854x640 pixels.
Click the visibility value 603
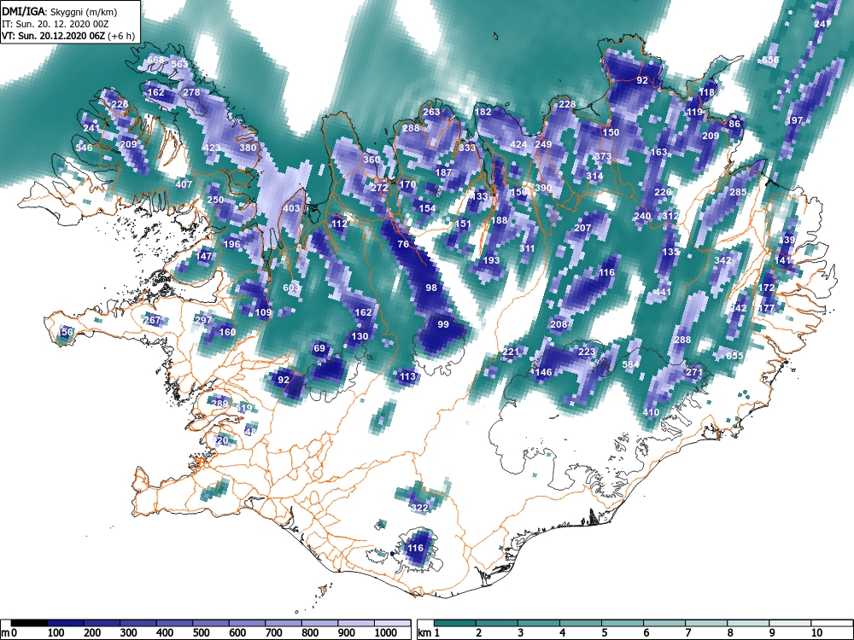pos(292,288)
